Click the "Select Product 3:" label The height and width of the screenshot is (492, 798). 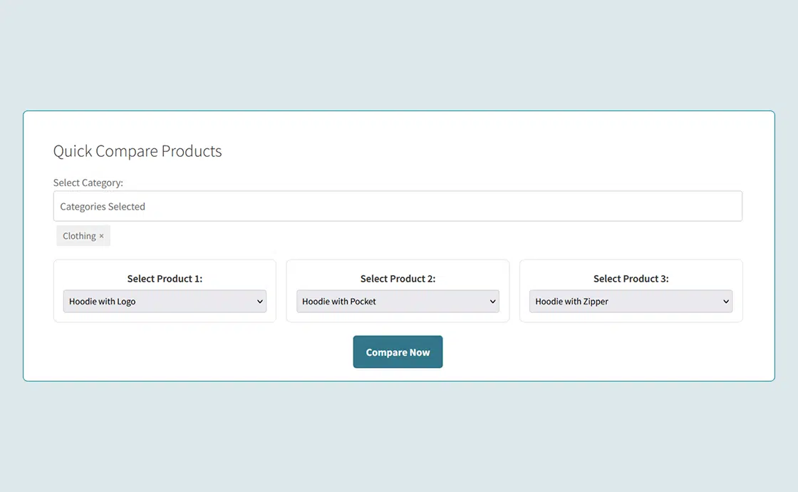(631, 279)
